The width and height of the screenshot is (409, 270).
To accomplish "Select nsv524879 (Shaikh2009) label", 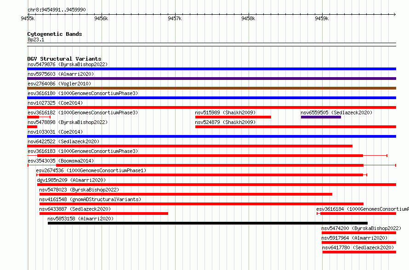I will [225, 122].
